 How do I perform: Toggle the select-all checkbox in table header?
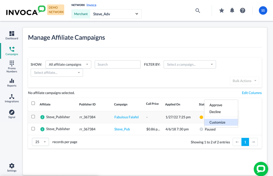33,103
